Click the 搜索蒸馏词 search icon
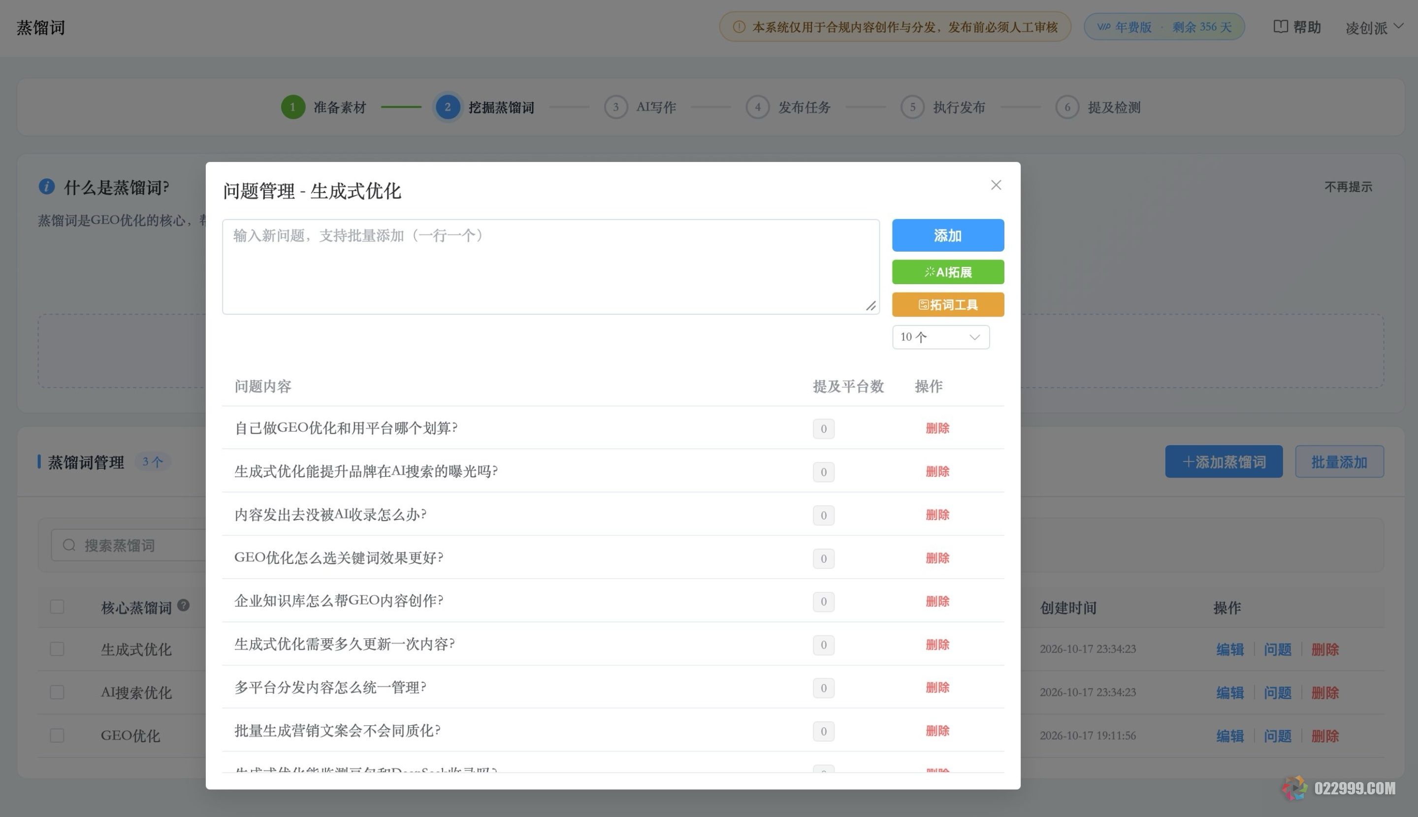 (69, 545)
